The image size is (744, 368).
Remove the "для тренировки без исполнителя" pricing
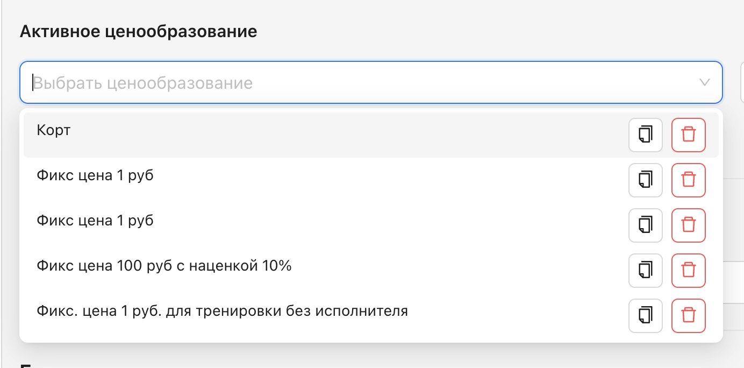(688, 316)
